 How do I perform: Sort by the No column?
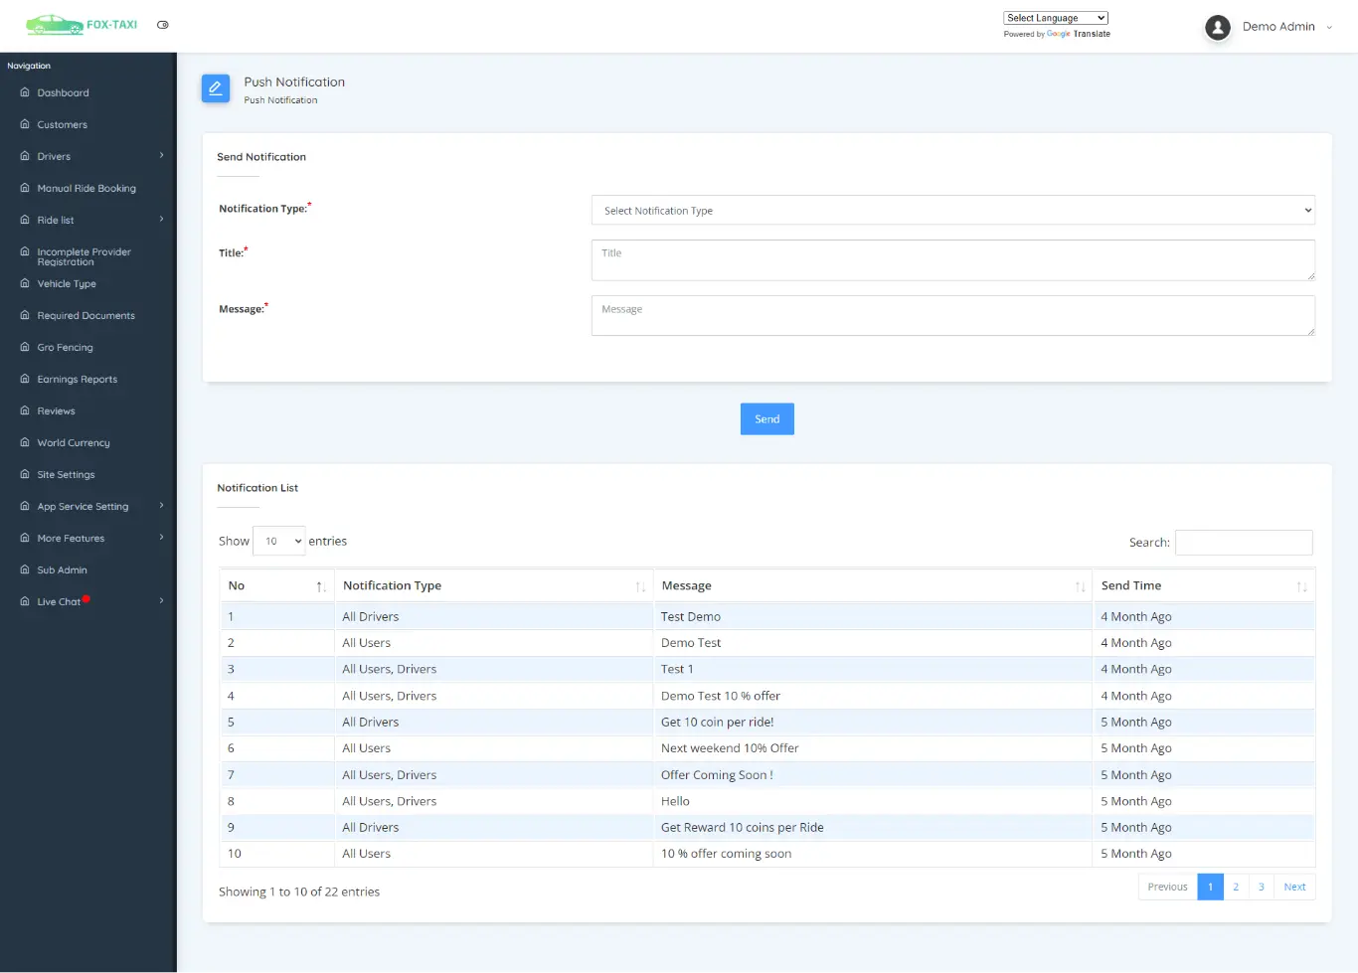(277, 585)
